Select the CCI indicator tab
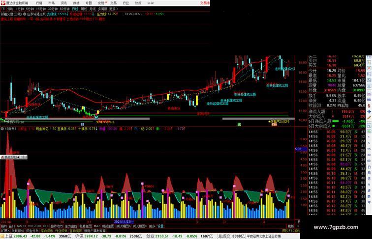Viewport: 372px width, 239px height. pos(46,226)
